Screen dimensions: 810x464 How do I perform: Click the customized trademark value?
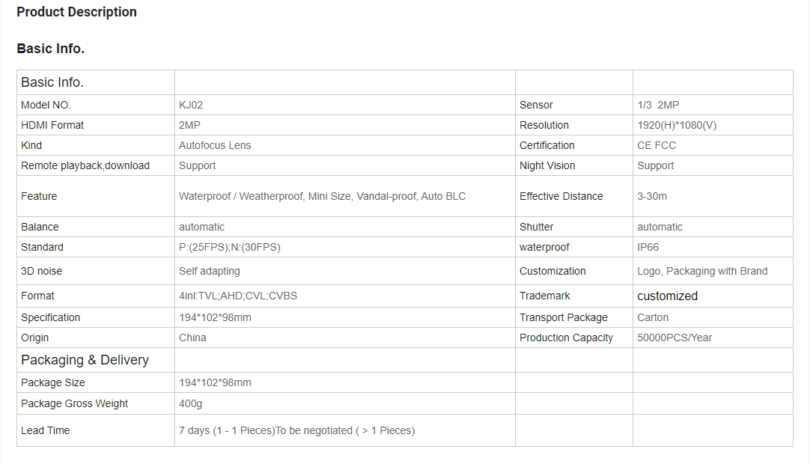pos(668,296)
